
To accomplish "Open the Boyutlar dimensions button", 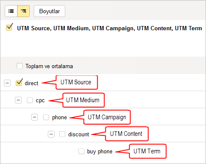I will pyautogui.click(x=49, y=11).
